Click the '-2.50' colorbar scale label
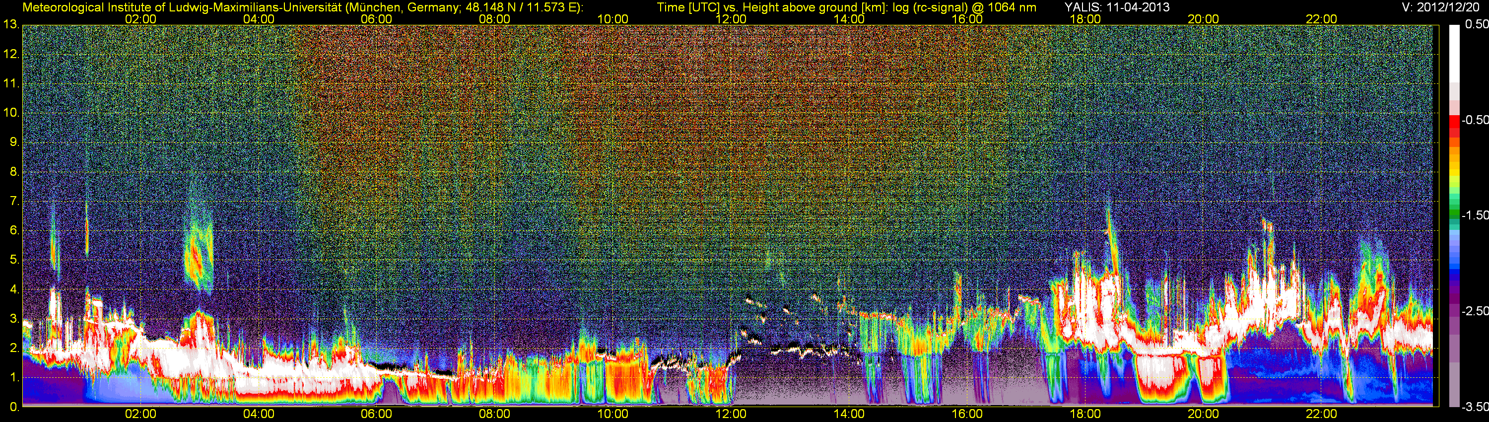The height and width of the screenshot is (422, 1489). tap(1475, 311)
